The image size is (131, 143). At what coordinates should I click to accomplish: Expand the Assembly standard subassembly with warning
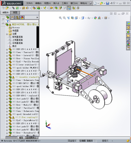7,77
